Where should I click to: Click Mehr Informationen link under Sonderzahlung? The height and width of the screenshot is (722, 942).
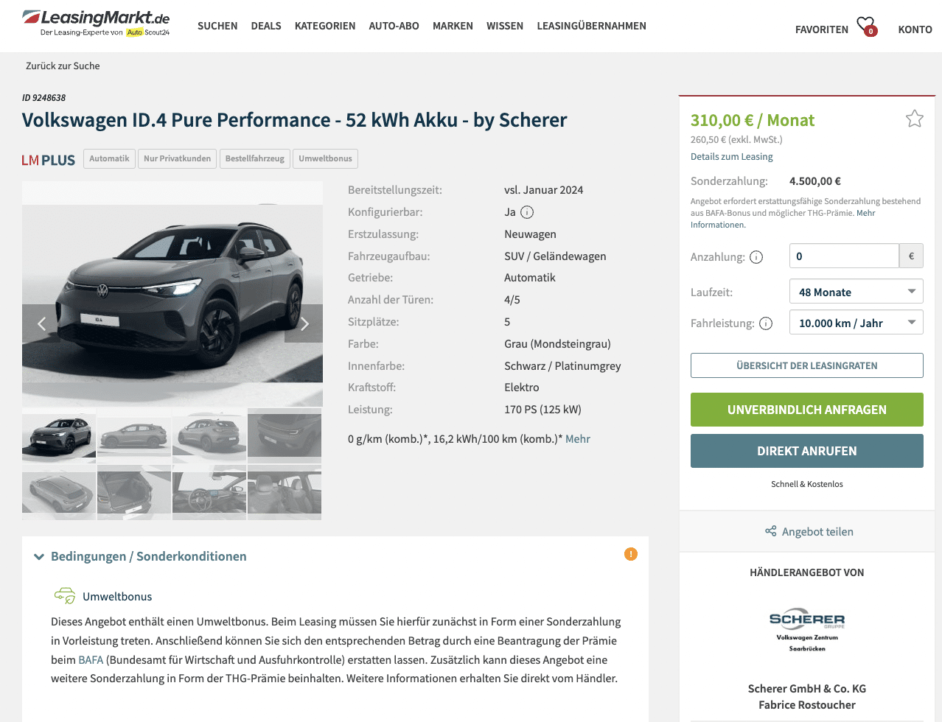pyautogui.click(x=783, y=219)
